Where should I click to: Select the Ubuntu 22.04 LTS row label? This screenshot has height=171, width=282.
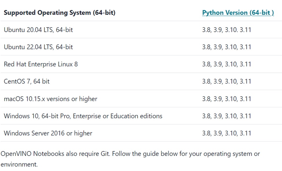38,47
